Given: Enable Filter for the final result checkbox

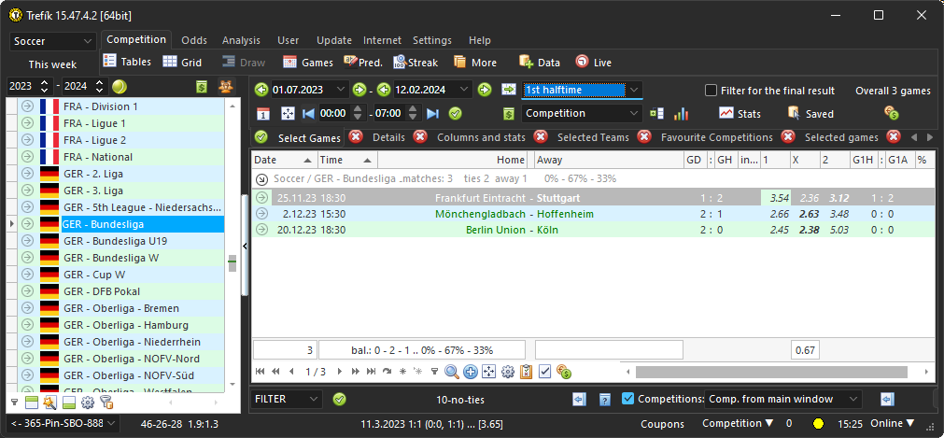Looking at the screenshot, I should pos(712,91).
